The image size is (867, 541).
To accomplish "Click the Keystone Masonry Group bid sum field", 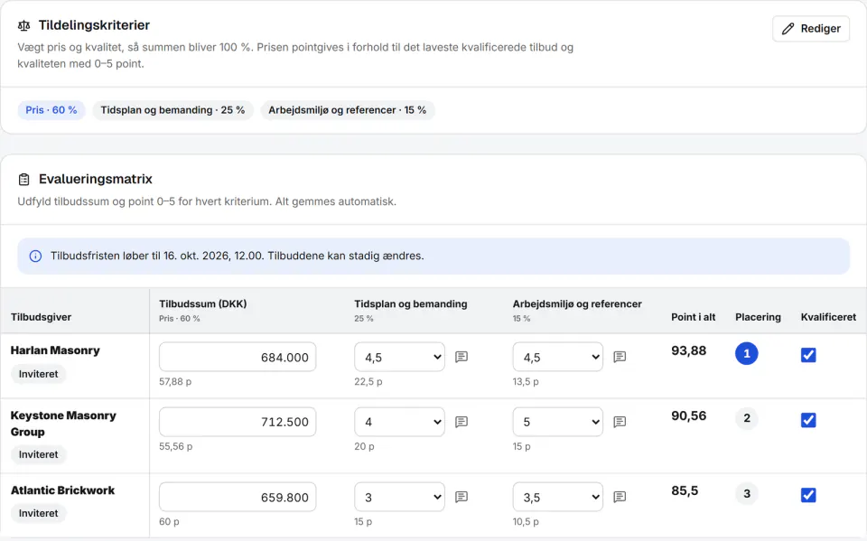I will (238, 422).
